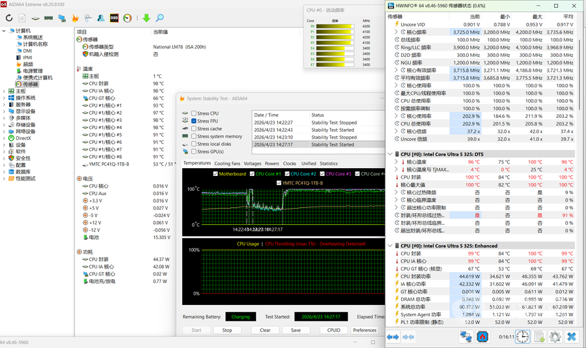586x348 pixels.
Task: Open the OSD panel toolbar icon
Action: [114, 18]
